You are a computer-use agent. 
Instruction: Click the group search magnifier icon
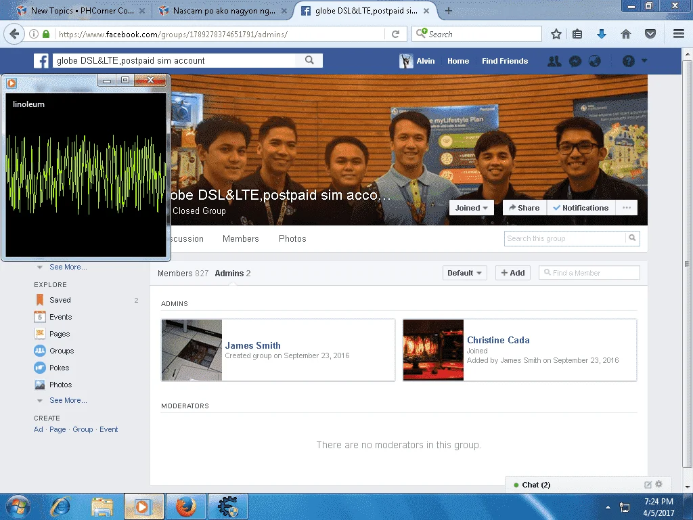[633, 238]
